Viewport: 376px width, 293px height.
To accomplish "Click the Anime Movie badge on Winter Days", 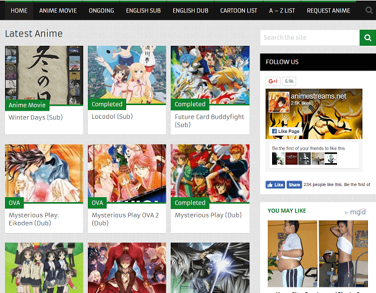I will click(27, 105).
